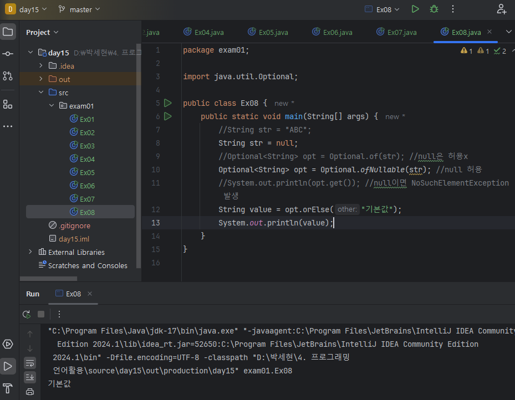515x400 pixels.
Task: Toggle scroll to end of console
Action: 30,377
